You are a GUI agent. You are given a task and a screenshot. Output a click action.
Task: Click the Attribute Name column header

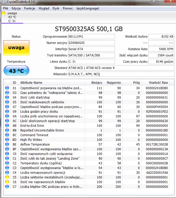(52, 83)
